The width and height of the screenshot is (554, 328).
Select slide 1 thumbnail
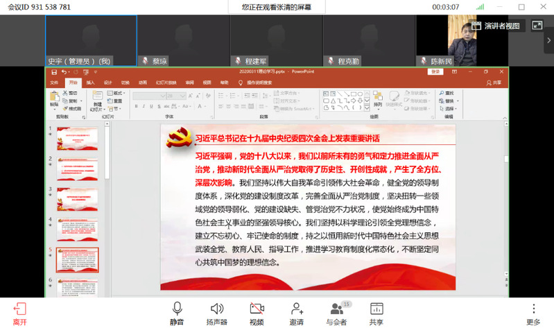[x=78, y=139]
